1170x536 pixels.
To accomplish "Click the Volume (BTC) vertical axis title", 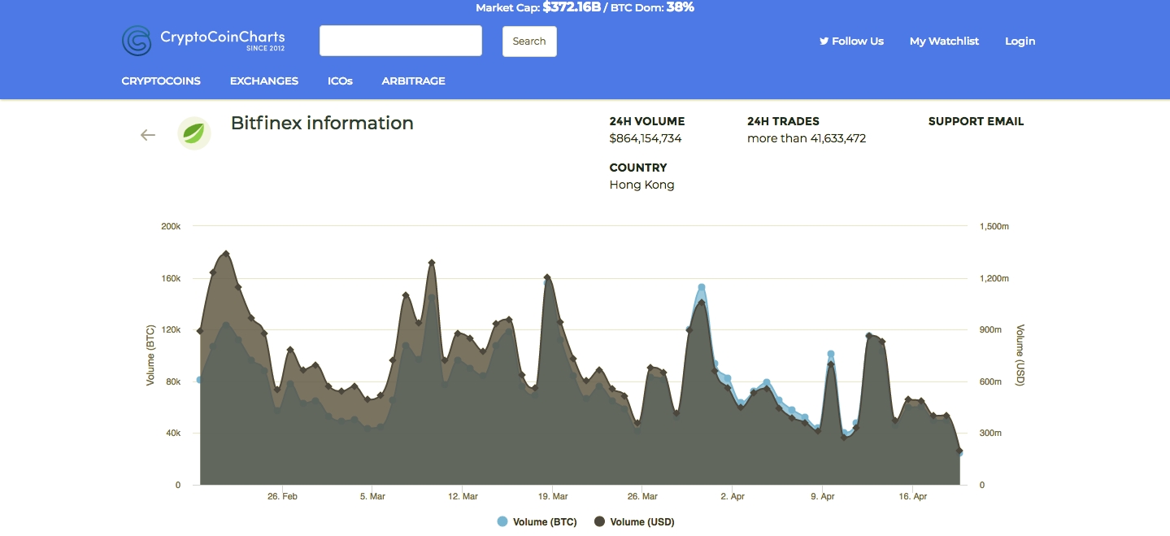I will click(150, 355).
